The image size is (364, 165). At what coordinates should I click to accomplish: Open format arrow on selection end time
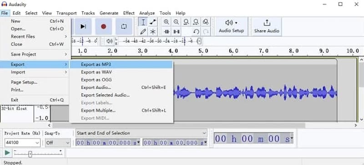pos(205,142)
